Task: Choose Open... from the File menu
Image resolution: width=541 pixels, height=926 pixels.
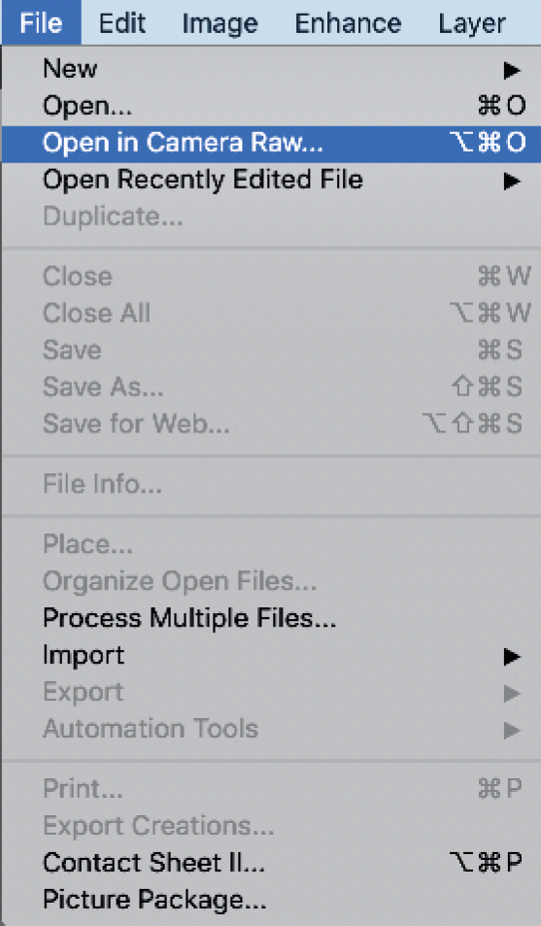Action: tap(270, 106)
